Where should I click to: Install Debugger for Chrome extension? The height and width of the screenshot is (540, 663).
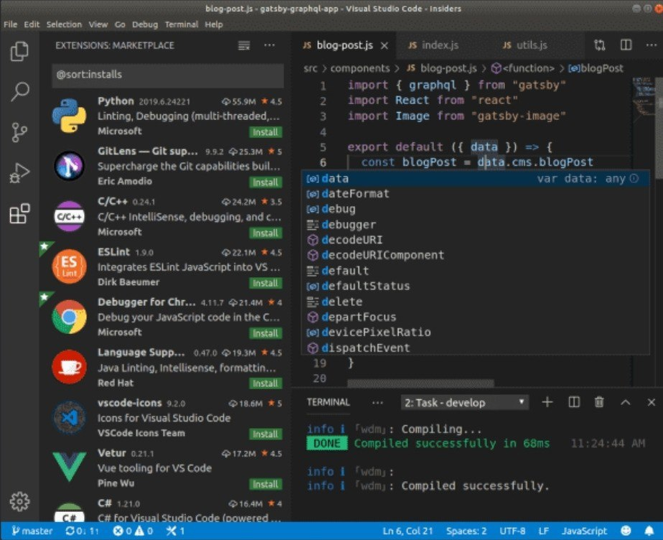point(265,333)
